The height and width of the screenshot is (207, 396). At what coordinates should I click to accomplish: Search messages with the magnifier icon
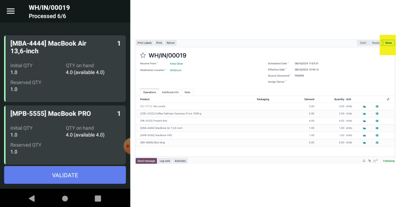click(x=363, y=161)
